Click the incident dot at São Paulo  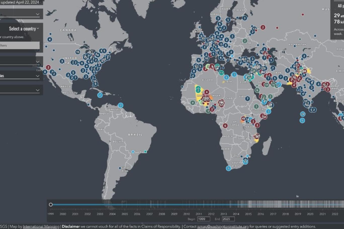[133, 152]
